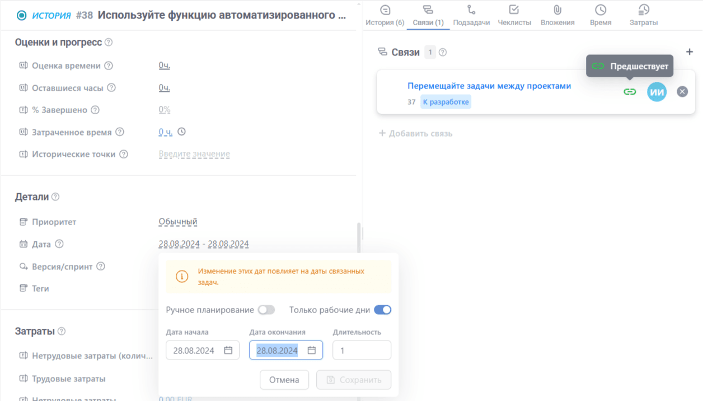Image resolution: width=703 pixels, height=401 pixels.
Task: Click the story type icon in header
Action: [21, 15]
